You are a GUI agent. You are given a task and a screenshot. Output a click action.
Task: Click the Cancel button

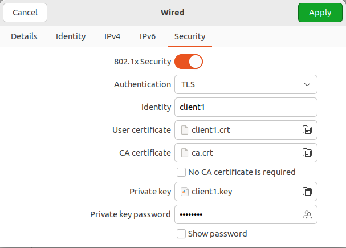pyautogui.click(x=25, y=12)
